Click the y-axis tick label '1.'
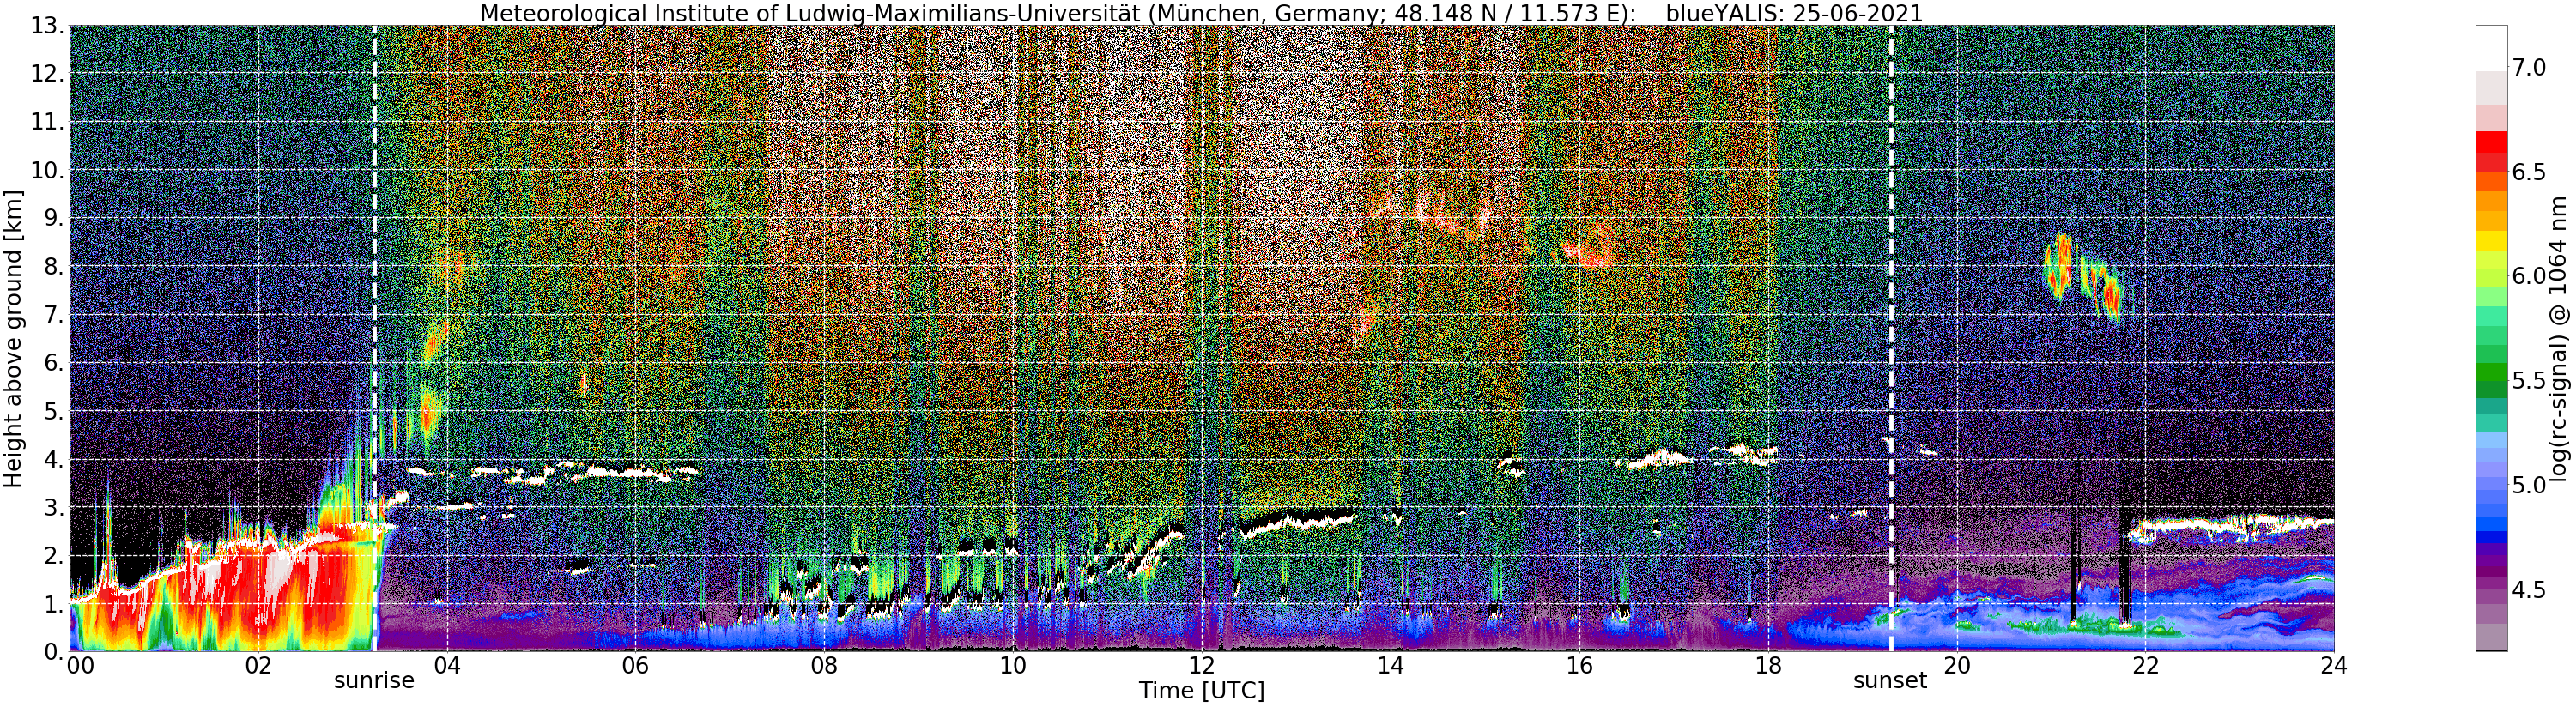The image size is (2576, 707). click(x=53, y=604)
